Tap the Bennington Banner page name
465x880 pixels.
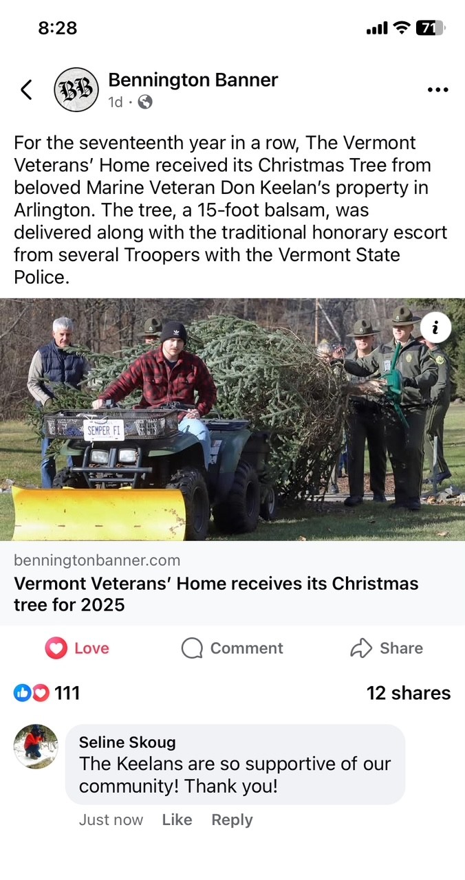(193, 80)
